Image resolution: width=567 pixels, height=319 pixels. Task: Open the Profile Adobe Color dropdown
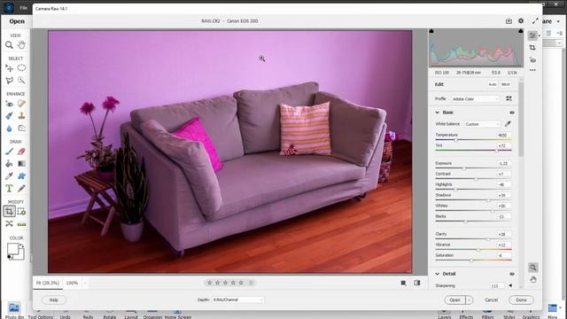pos(476,98)
